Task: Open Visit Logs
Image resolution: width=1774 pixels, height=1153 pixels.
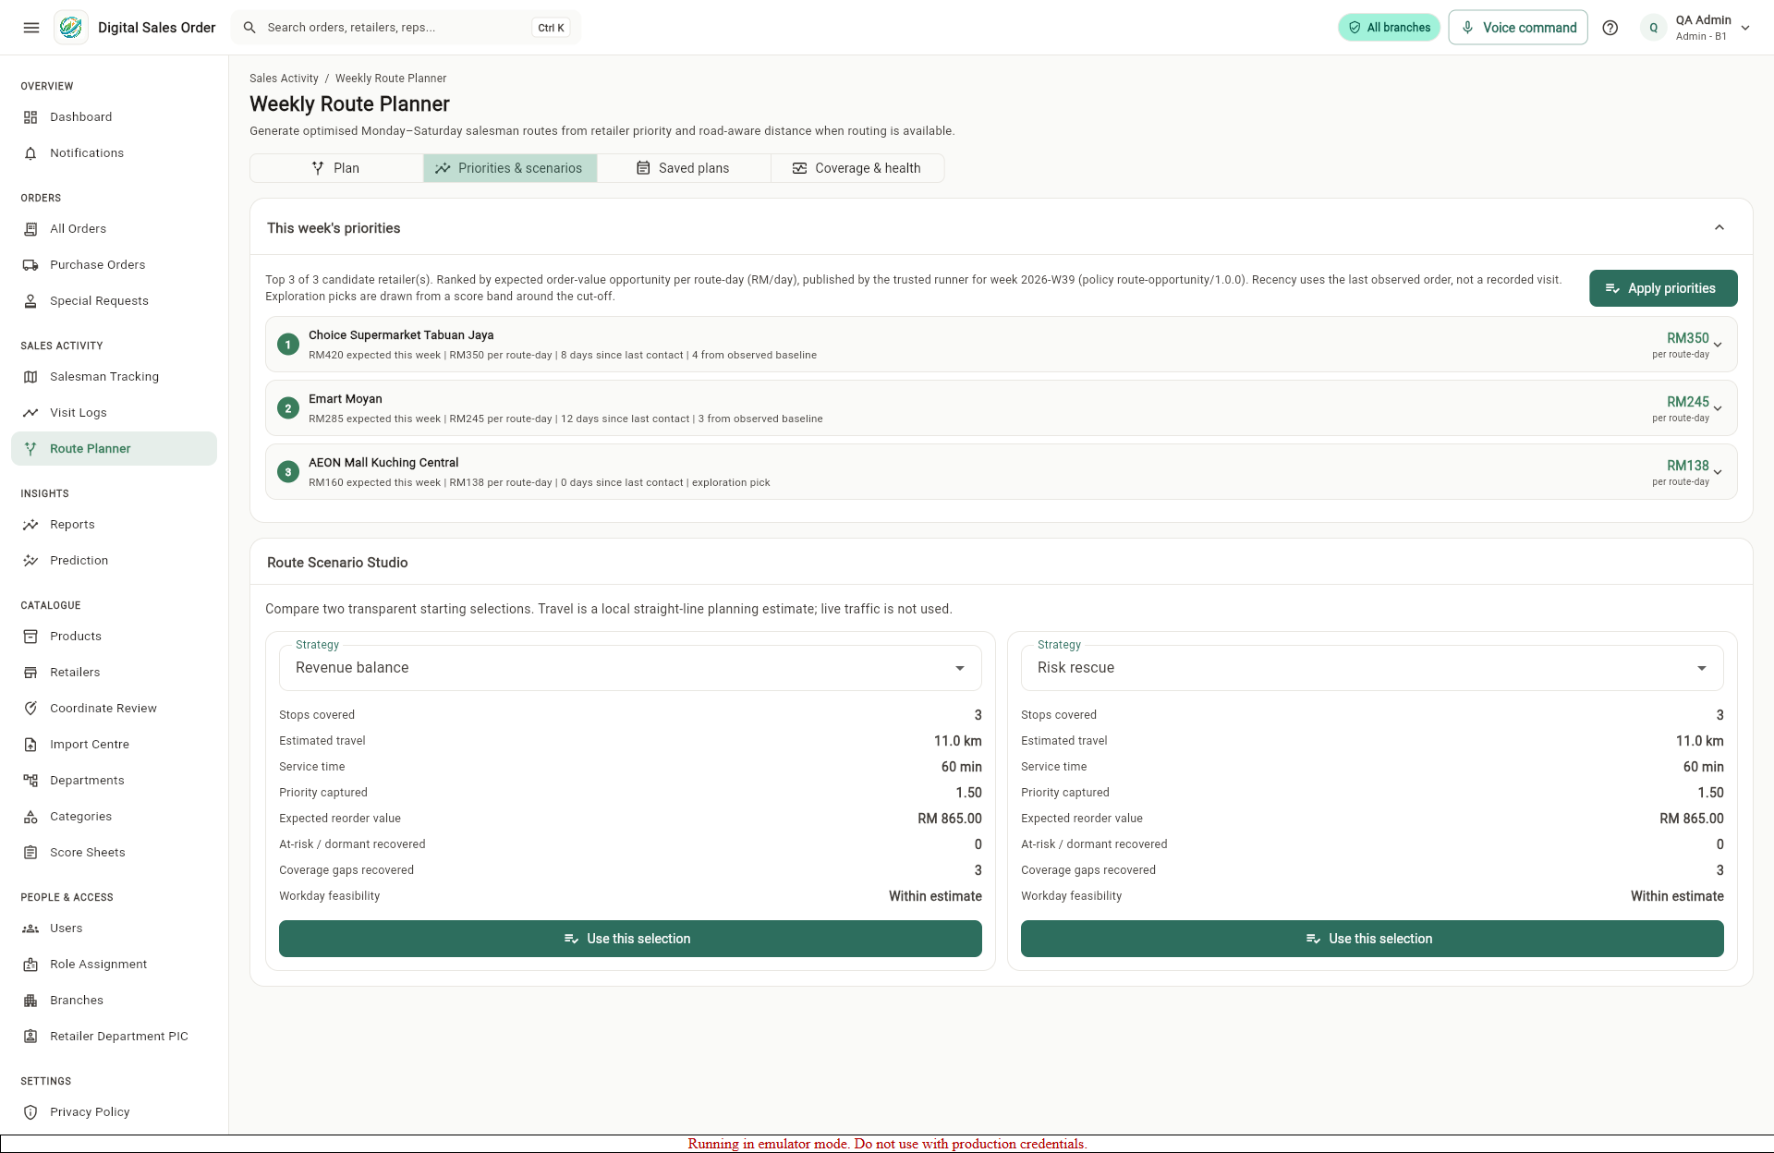Action: pyautogui.click(x=114, y=413)
